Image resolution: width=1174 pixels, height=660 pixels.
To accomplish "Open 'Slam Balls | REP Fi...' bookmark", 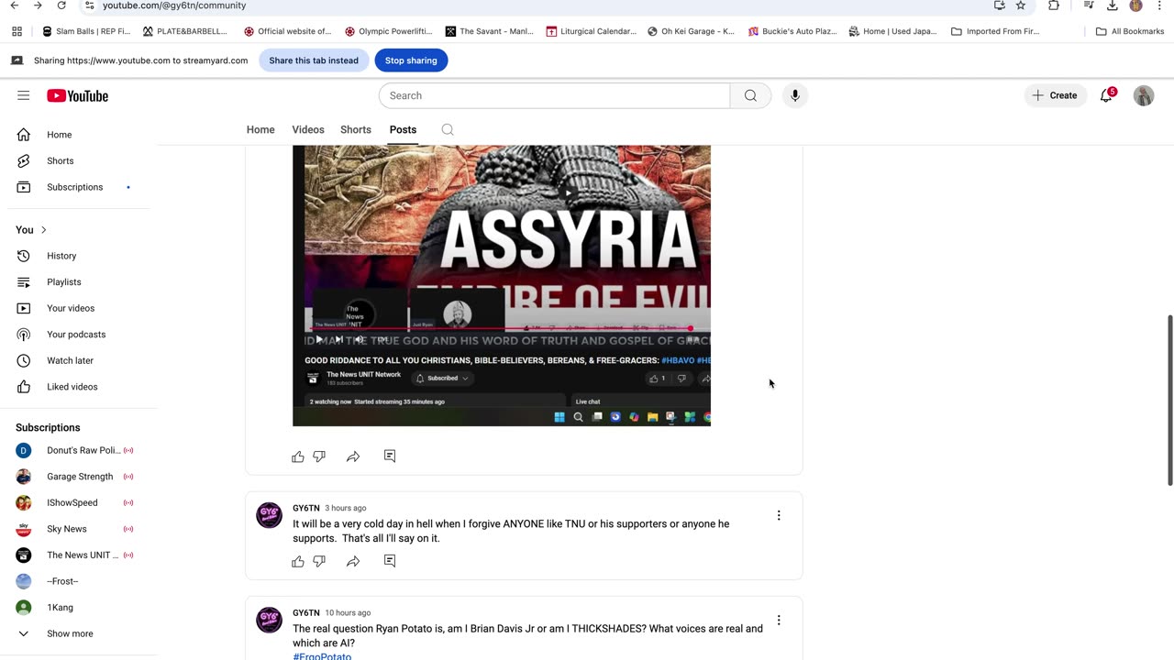I will click(87, 31).
